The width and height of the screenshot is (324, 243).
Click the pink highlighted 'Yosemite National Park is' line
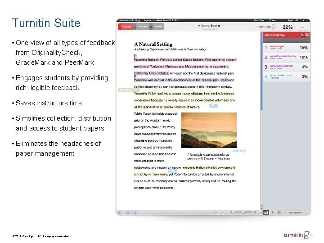tap(185, 60)
